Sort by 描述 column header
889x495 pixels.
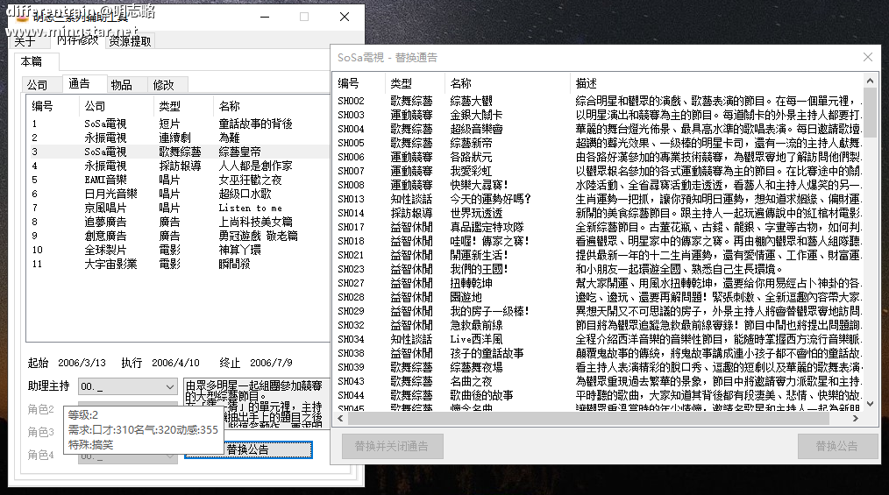[x=586, y=83]
